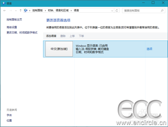The width and height of the screenshot is (168, 127).
Task: Open 控制面板主页 link
Action: (14, 19)
